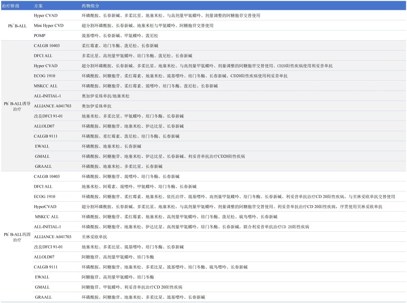This screenshot has height=303, width=407.
Task: Click 改良DFCI 91-01 in the 巩固治疗 section
Action: click(x=48, y=247)
